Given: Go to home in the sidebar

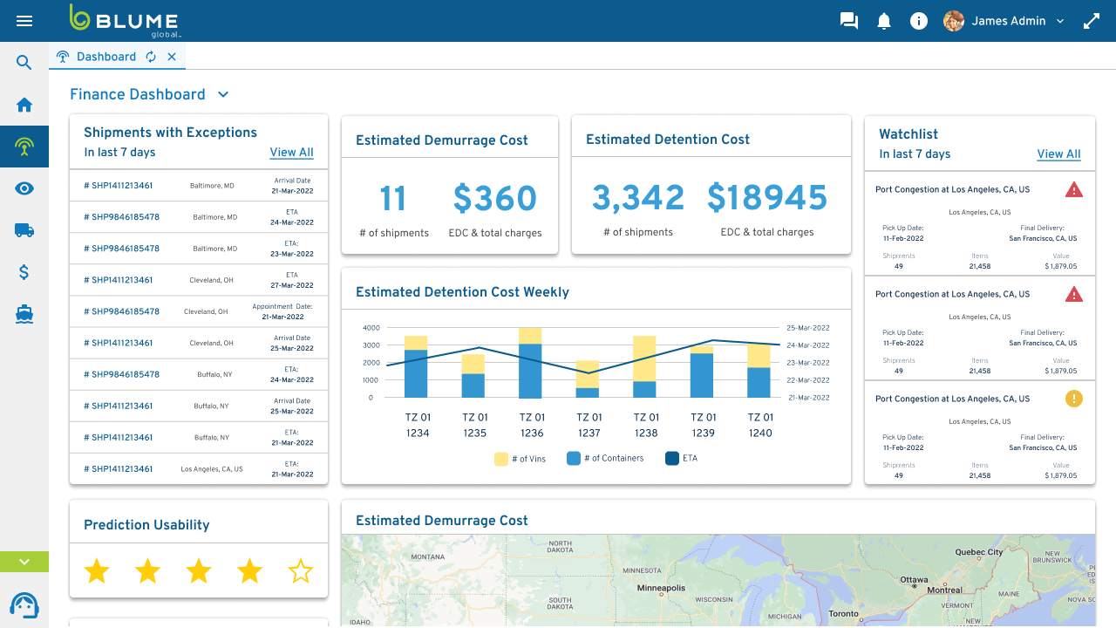Looking at the screenshot, I should (x=24, y=105).
